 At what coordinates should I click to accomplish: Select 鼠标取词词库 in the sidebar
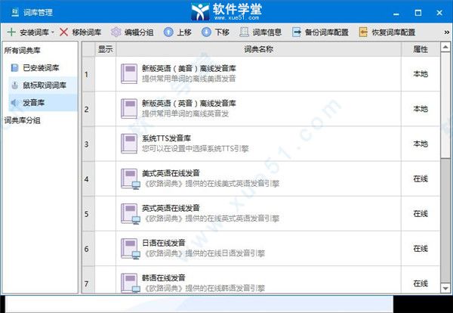coord(43,85)
